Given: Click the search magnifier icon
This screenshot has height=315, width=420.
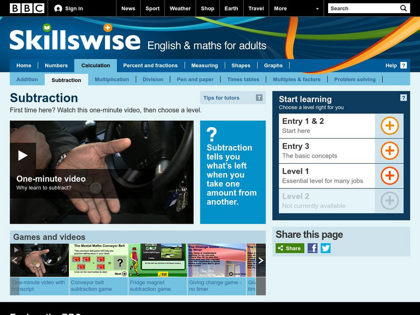Looking at the screenshot, I should pyautogui.click(x=403, y=8).
